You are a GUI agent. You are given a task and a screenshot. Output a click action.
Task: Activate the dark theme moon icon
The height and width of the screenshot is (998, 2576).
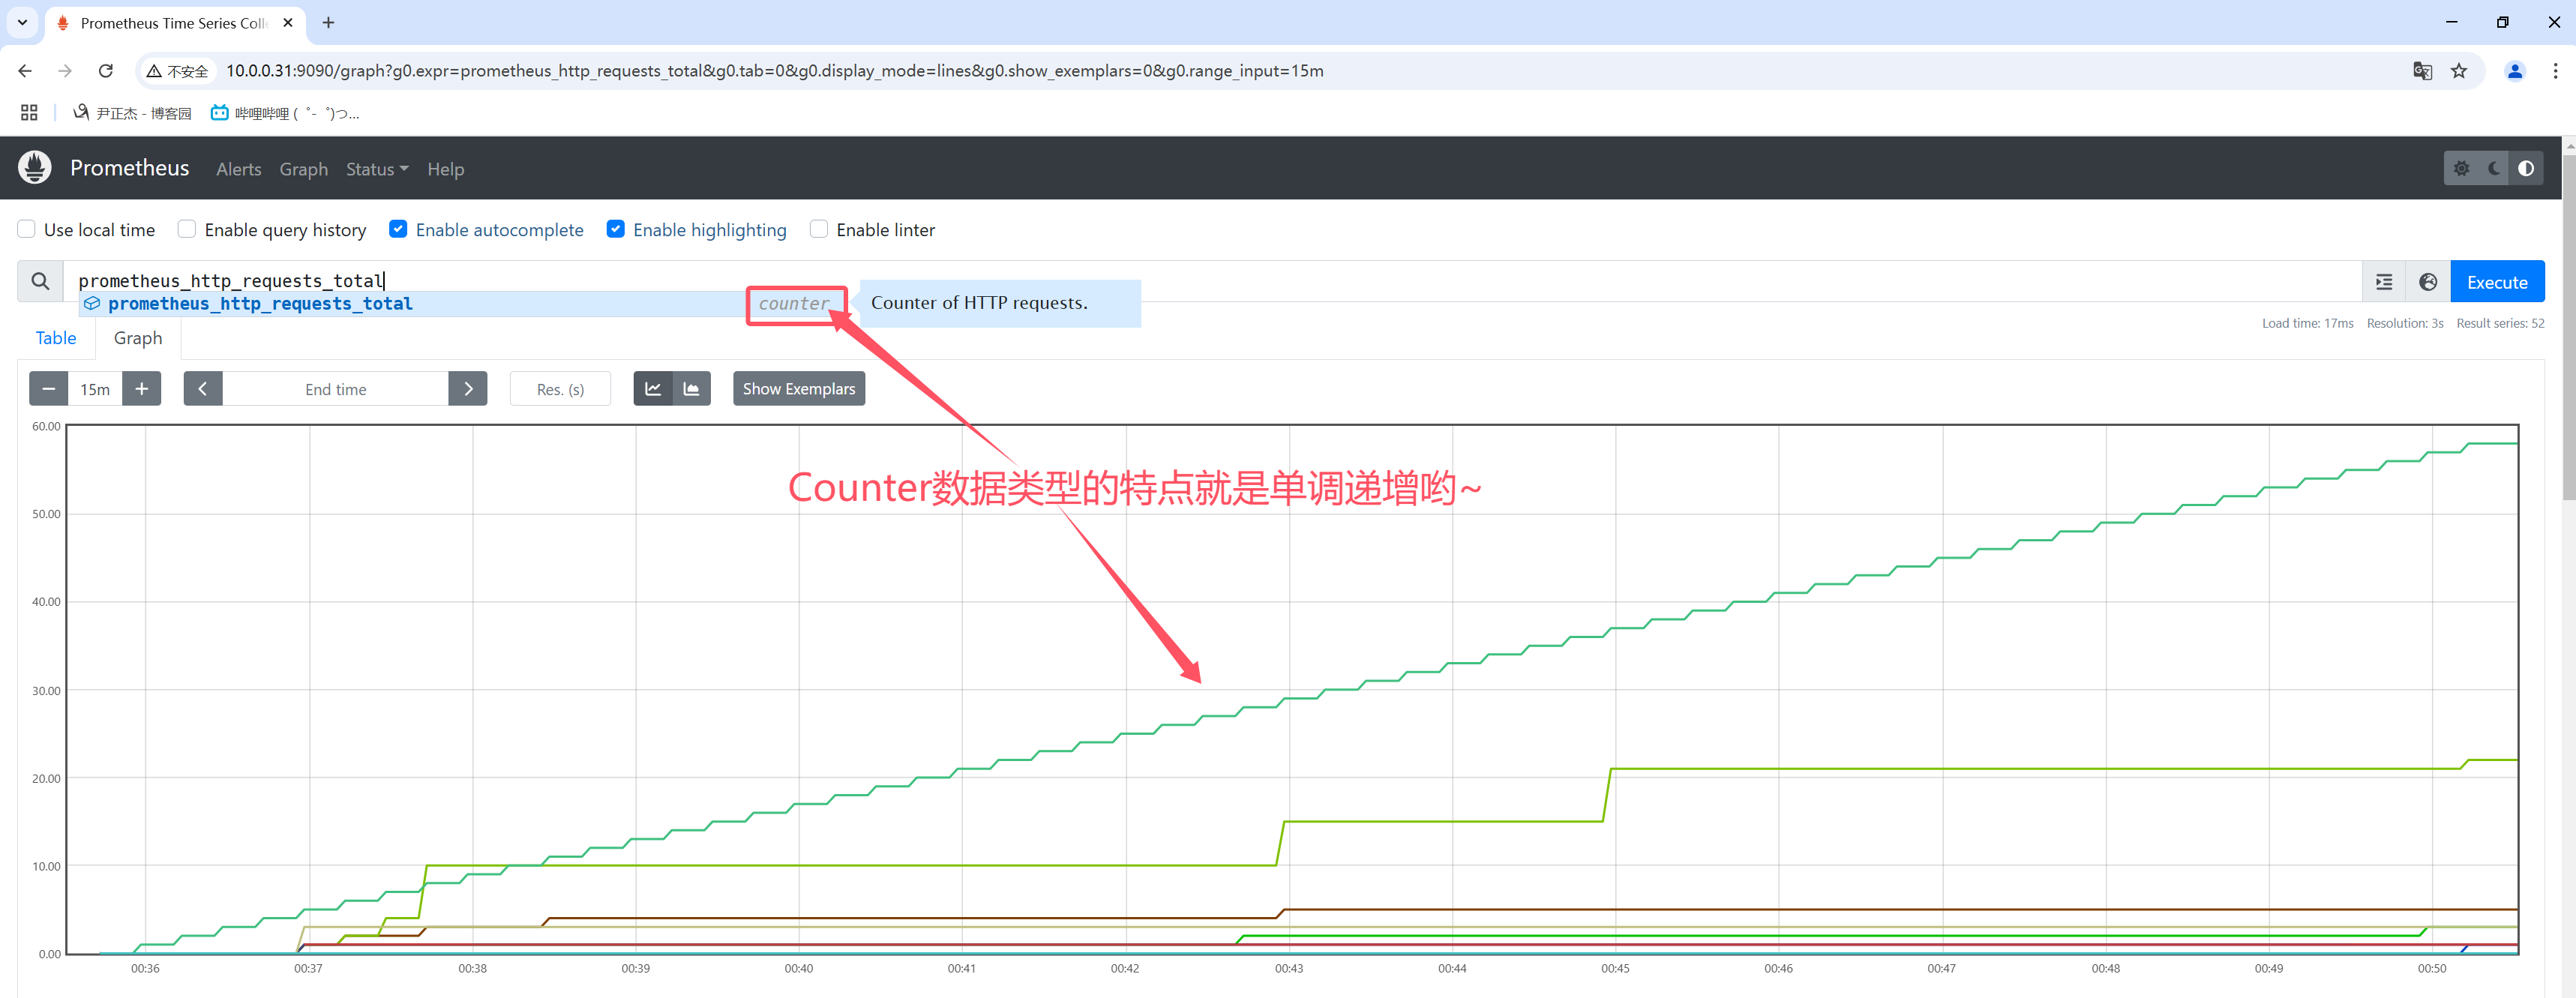[2494, 168]
